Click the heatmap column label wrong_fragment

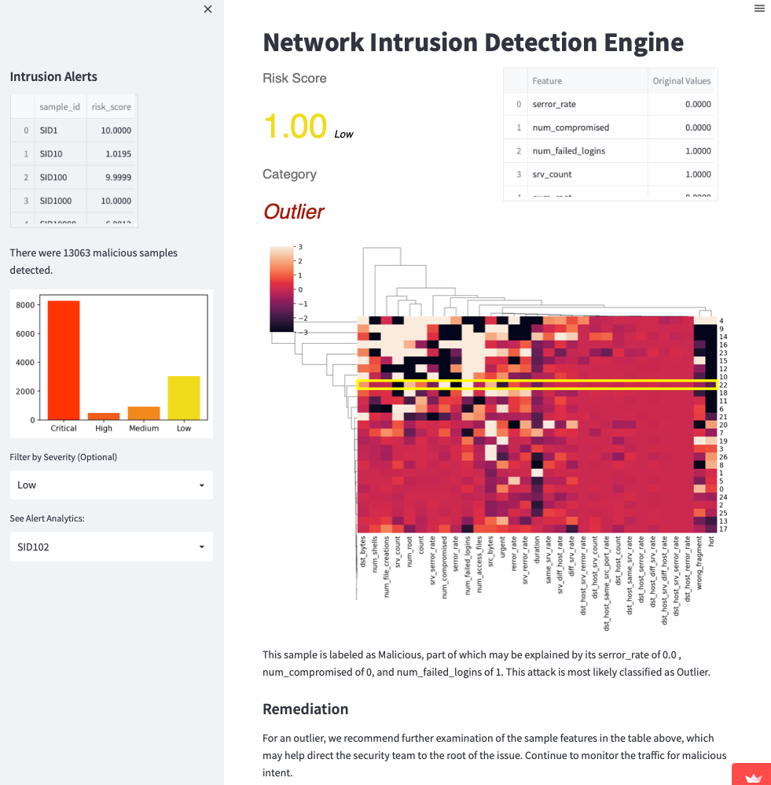tap(699, 562)
